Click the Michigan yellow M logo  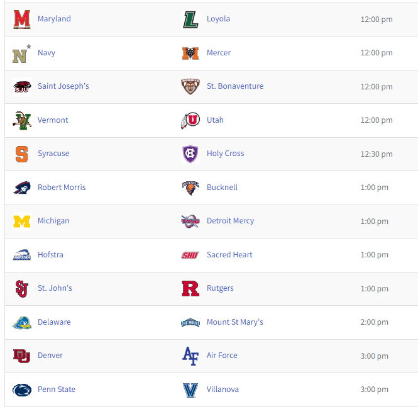(22, 221)
